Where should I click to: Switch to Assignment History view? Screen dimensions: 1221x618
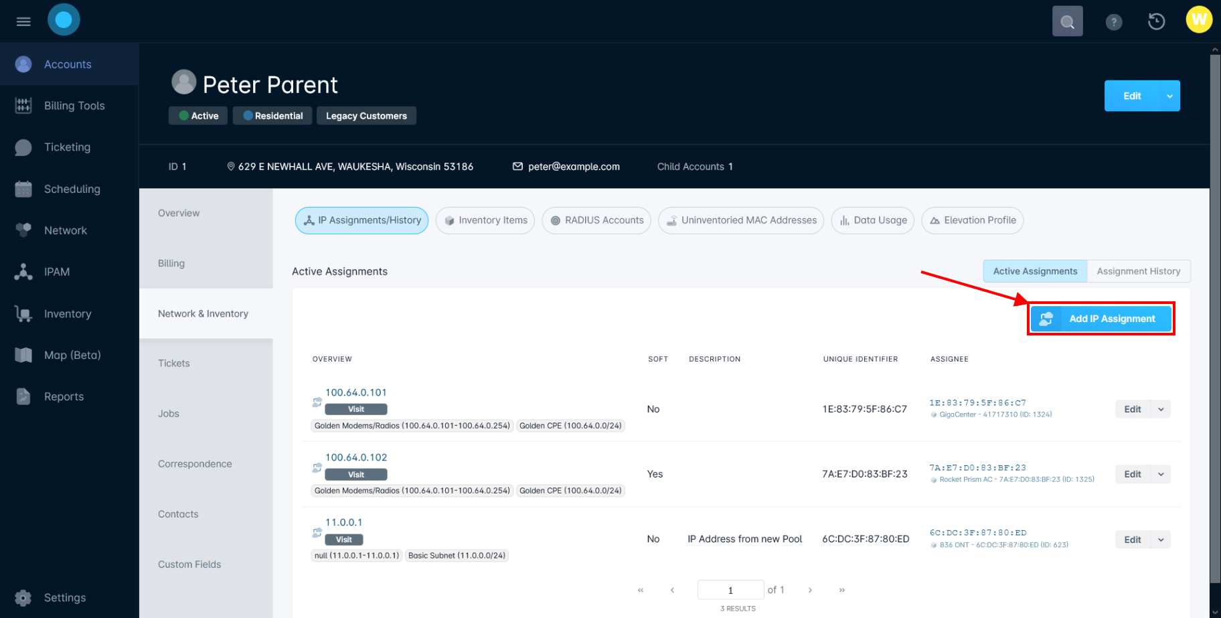1139,271
